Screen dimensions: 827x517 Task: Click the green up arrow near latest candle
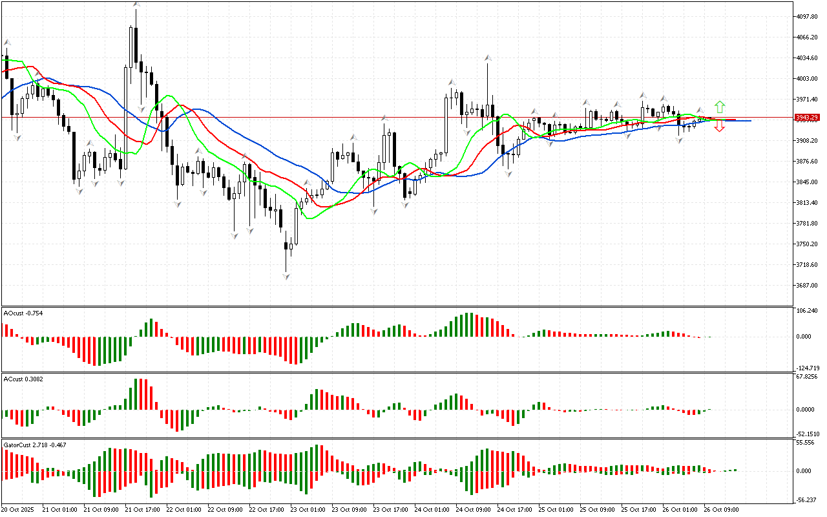coord(719,107)
